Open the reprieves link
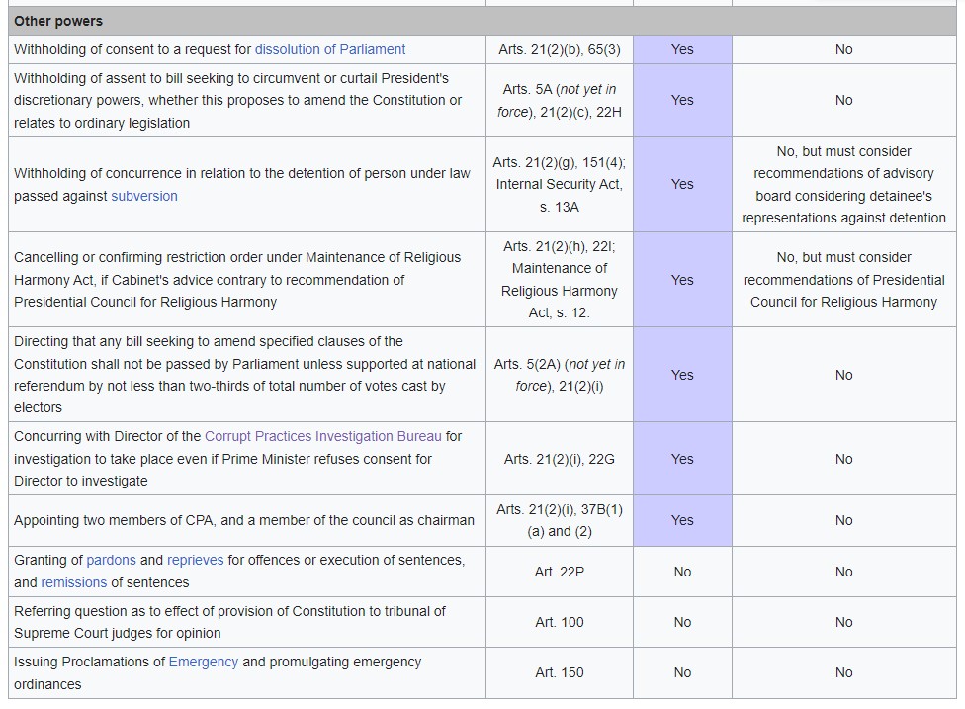The image size is (965, 709). pyautogui.click(x=196, y=560)
